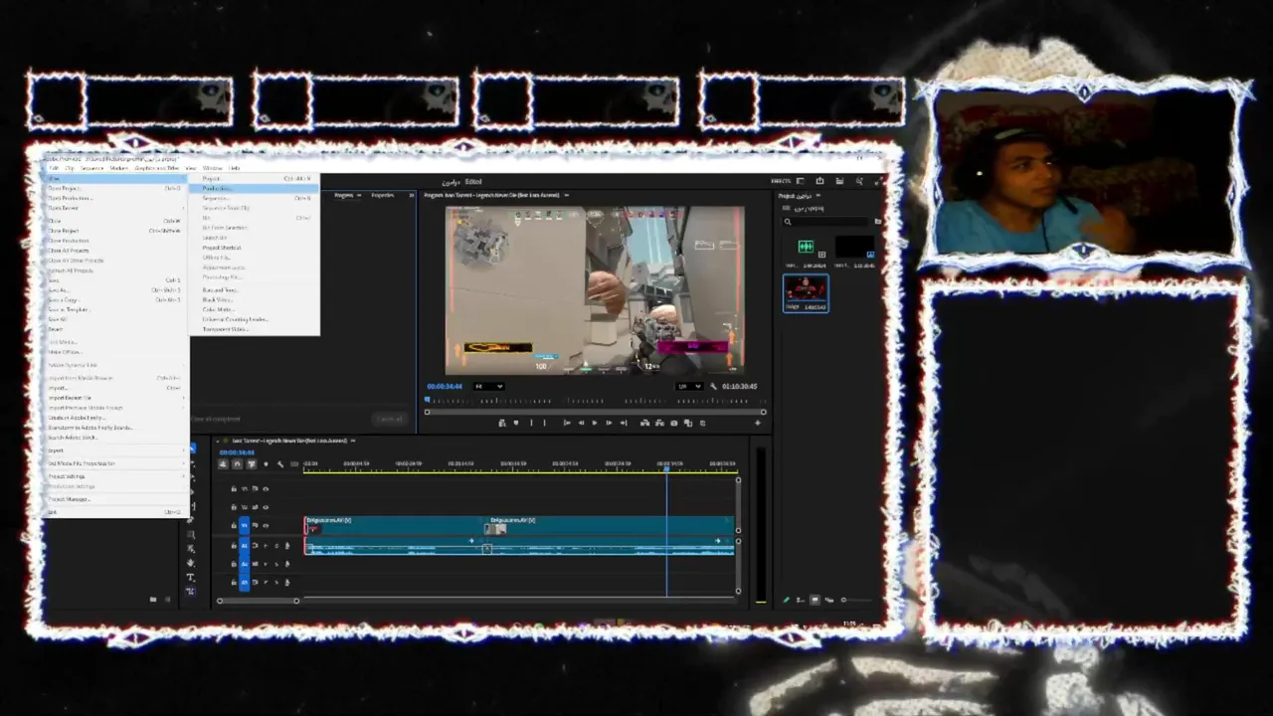
Task: Click the Export Frame camera icon
Action: pos(674,423)
